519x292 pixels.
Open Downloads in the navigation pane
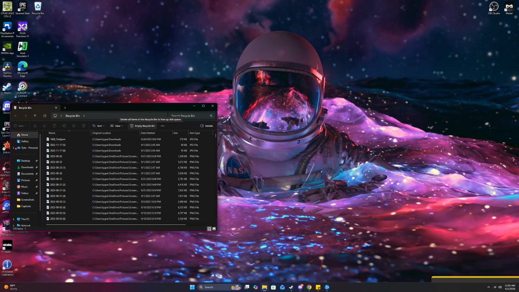click(x=27, y=167)
